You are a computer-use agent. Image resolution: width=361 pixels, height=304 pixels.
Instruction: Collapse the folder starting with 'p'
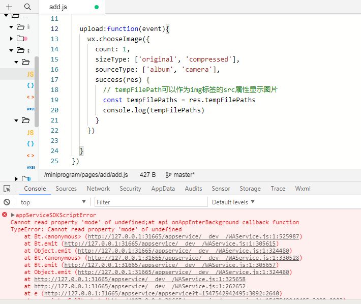pyautogui.click(x=11, y=50)
